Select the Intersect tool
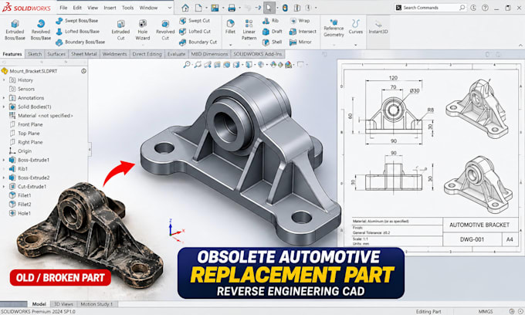The image size is (525, 315). coord(303,32)
